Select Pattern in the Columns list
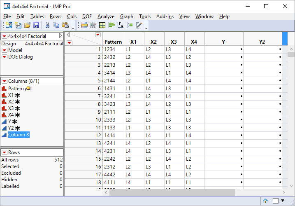The height and width of the screenshot is (206, 295). [16, 89]
